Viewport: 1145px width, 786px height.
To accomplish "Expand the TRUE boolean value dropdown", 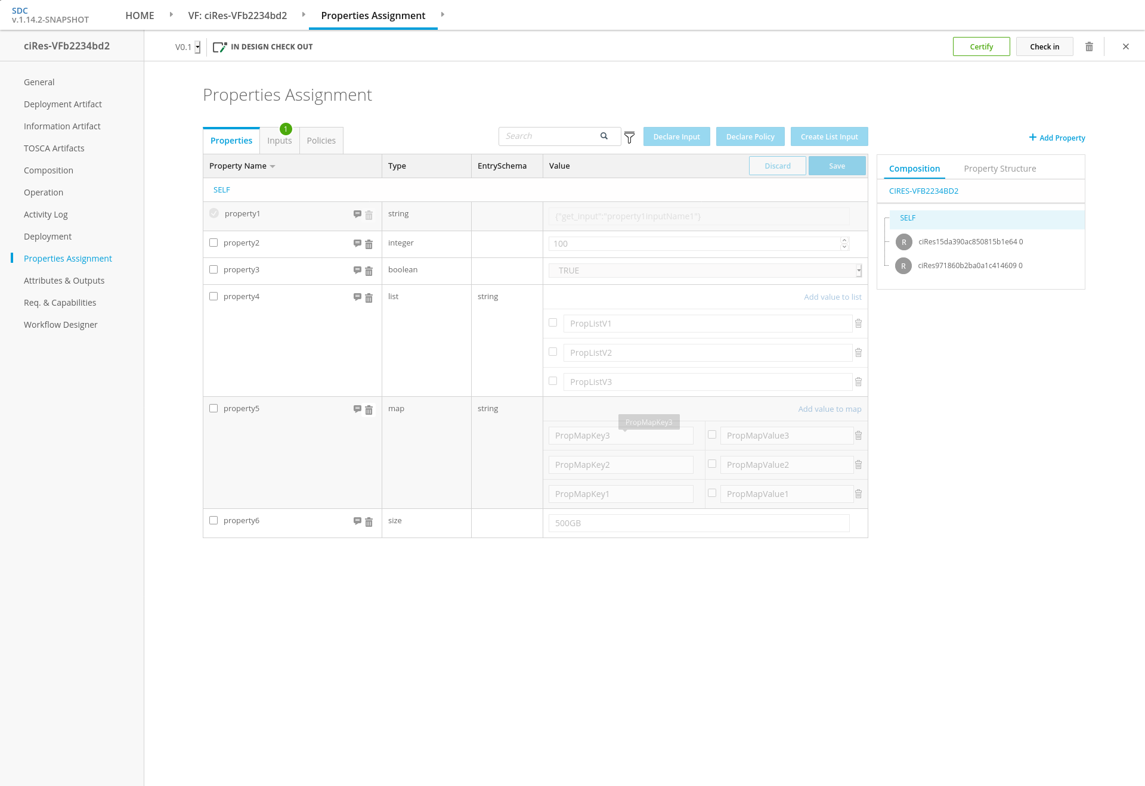I will 859,271.
